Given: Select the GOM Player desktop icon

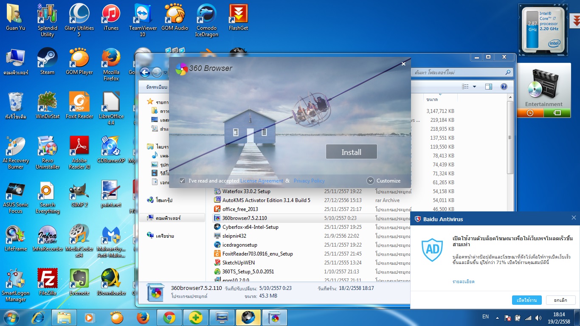Looking at the screenshot, I should click(x=79, y=62).
